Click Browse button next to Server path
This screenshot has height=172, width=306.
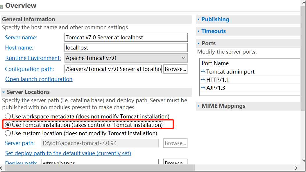[x=175, y=143]
